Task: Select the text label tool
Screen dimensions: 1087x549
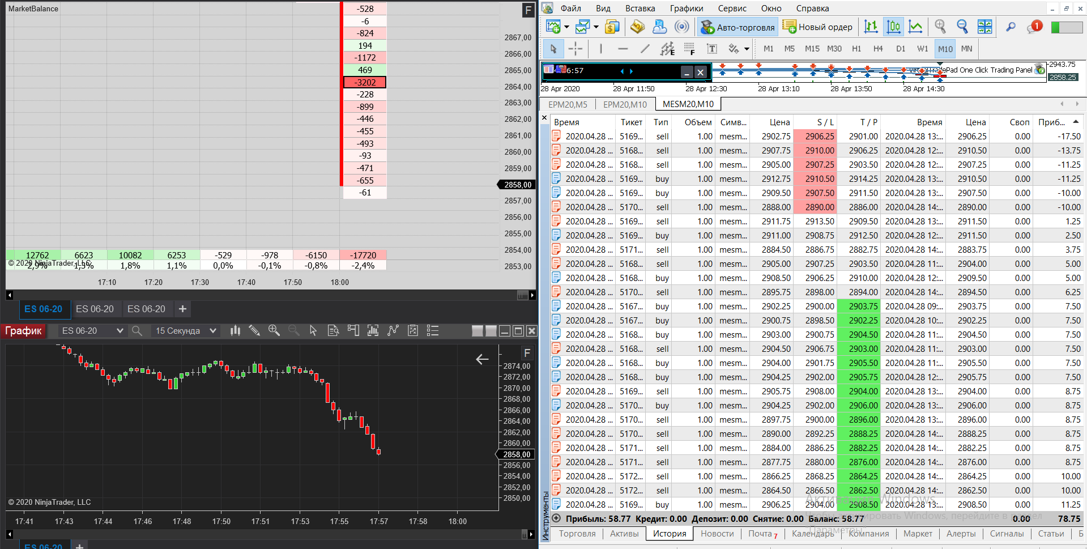Action: click(x=712, y=49)
